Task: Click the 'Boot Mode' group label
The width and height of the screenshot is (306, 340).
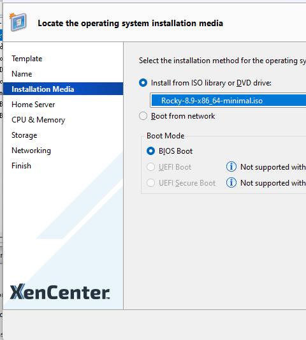Action: click(x=166, y=136)
